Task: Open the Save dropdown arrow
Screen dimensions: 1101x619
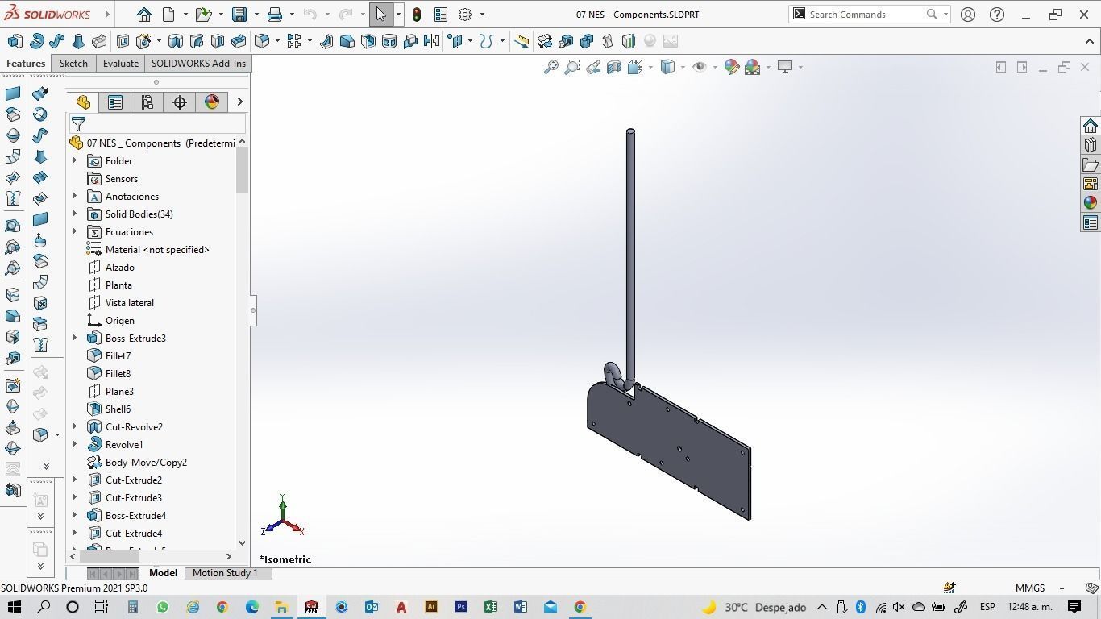Action: pos(256,15)
